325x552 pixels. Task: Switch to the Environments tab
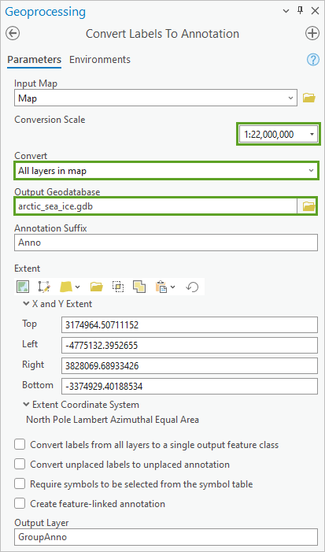coord(100,60)
